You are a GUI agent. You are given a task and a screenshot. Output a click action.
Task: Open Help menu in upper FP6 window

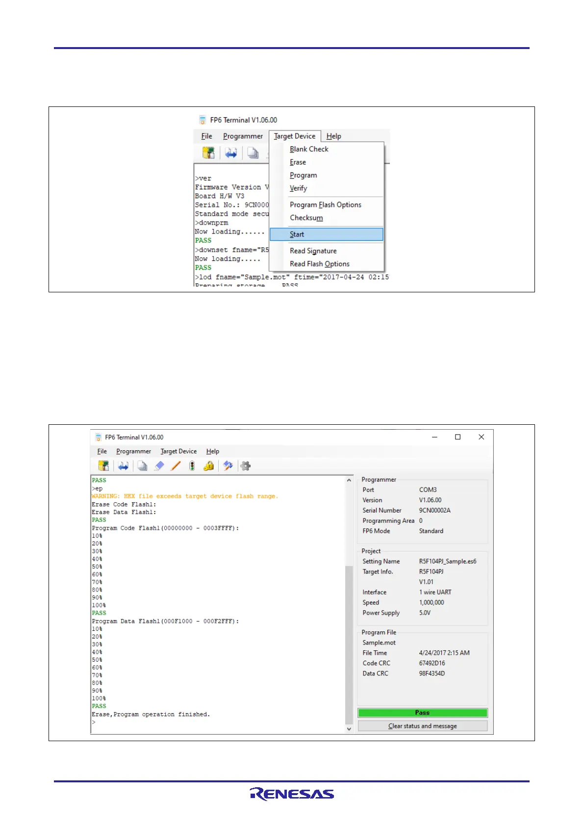tap(334, 136)
